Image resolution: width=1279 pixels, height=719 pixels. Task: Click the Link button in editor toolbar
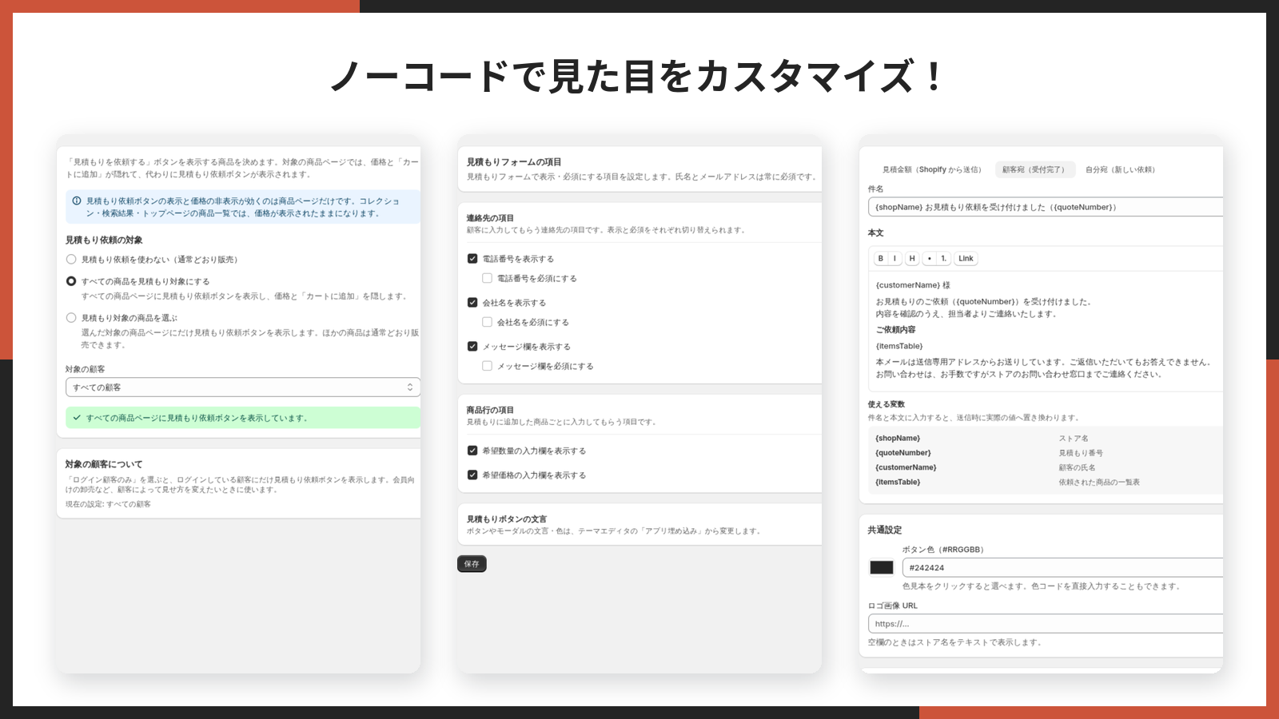[966, 258]
